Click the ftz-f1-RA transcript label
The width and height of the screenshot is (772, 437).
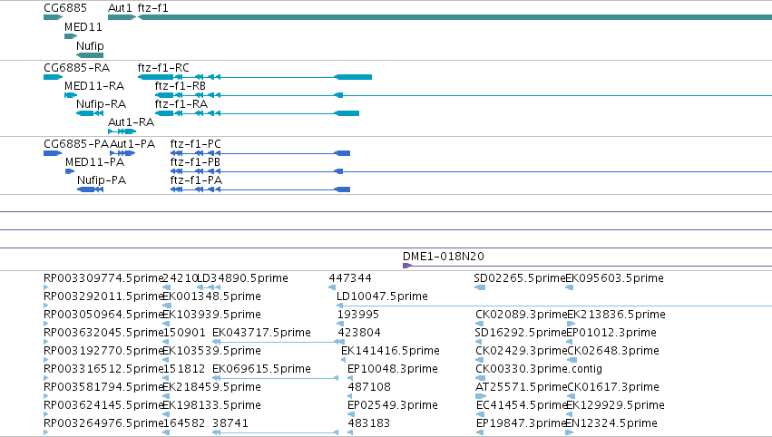tap(181, 104)
